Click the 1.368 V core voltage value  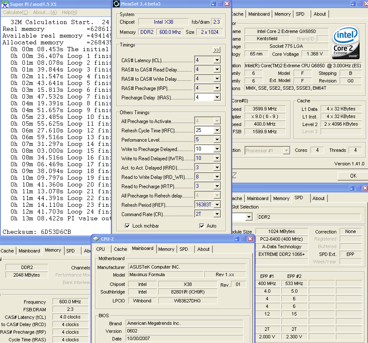(315, 54)
